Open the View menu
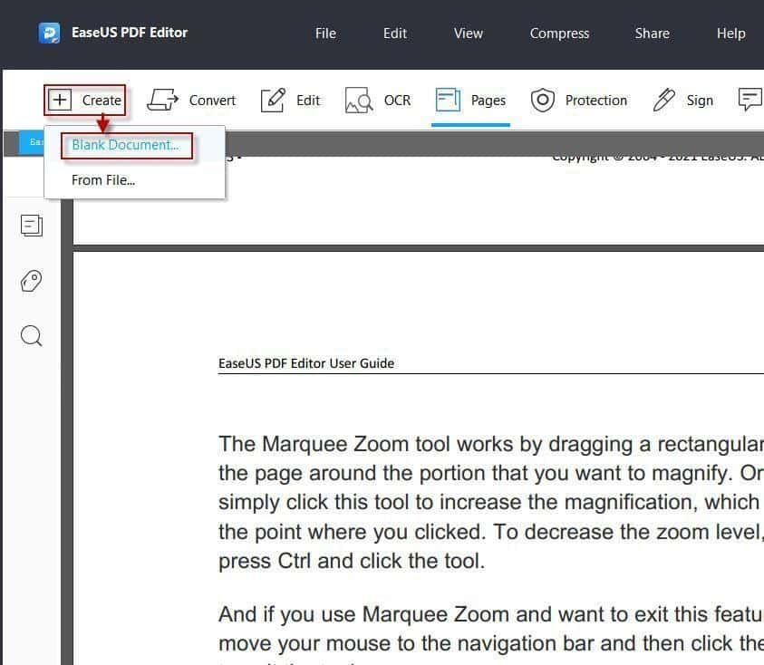The height and width of the screenshot is (665, 764). point(469,34)
